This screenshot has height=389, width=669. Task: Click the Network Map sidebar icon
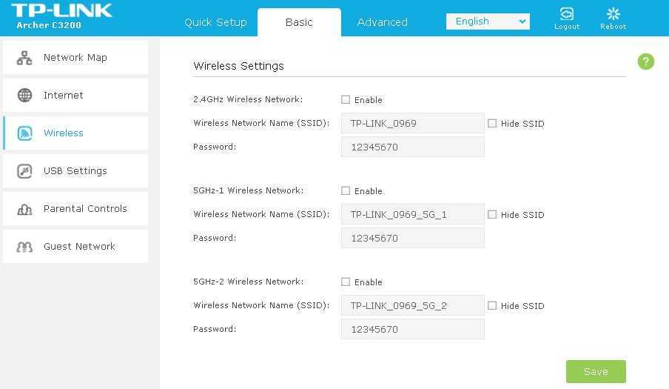[24, 58]
